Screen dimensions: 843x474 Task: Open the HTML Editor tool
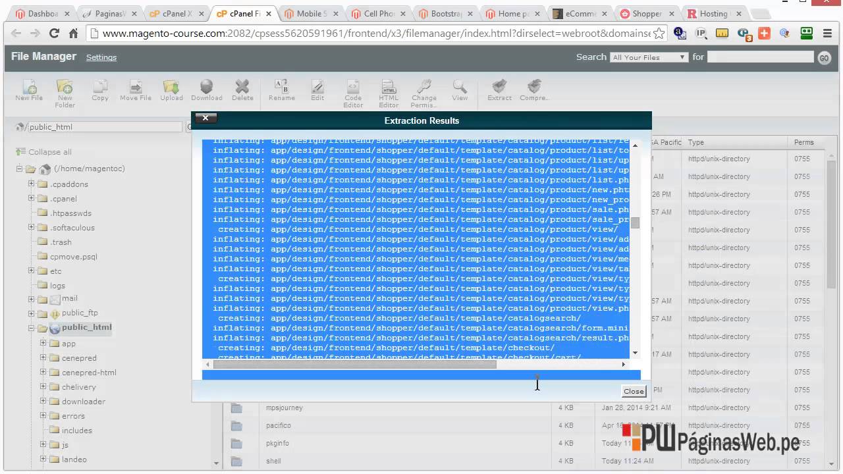(389, 93)
